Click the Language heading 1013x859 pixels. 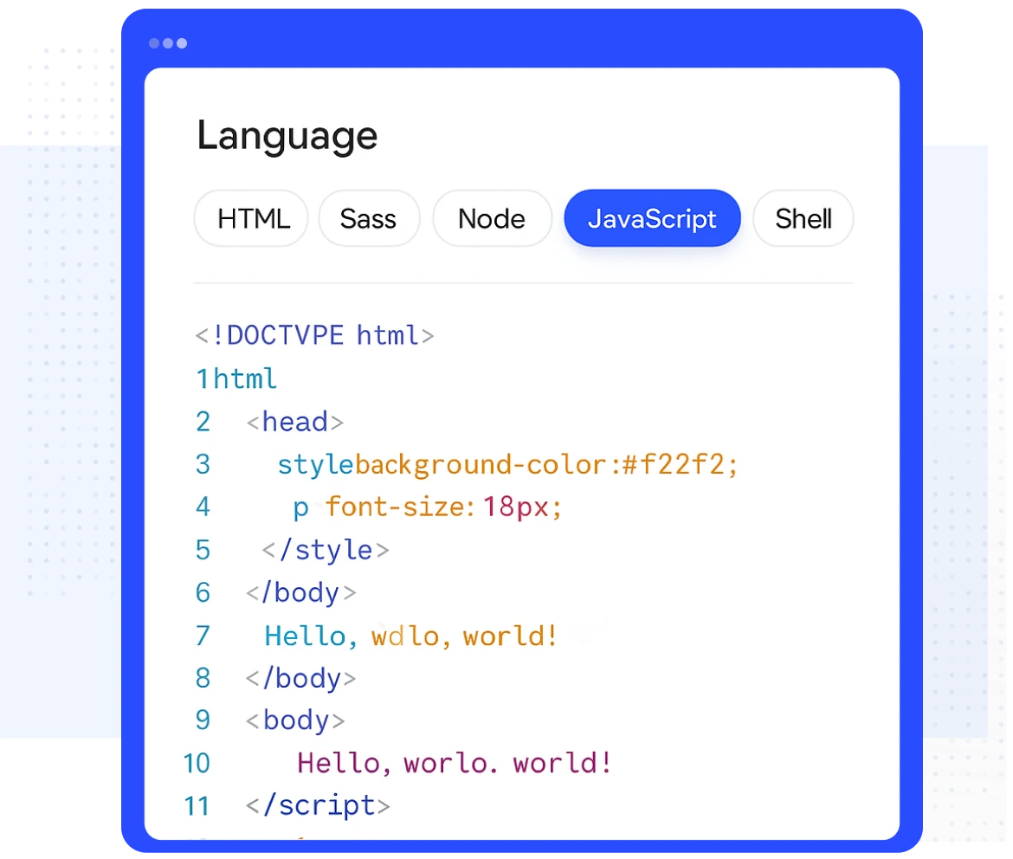(x=287, y=136)
